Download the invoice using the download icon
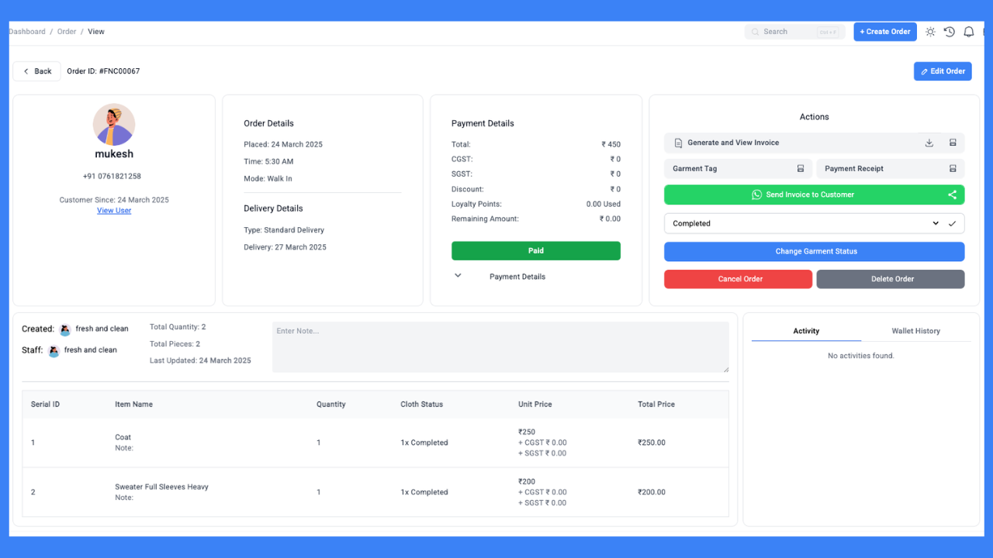 click(x=929, y=143)
